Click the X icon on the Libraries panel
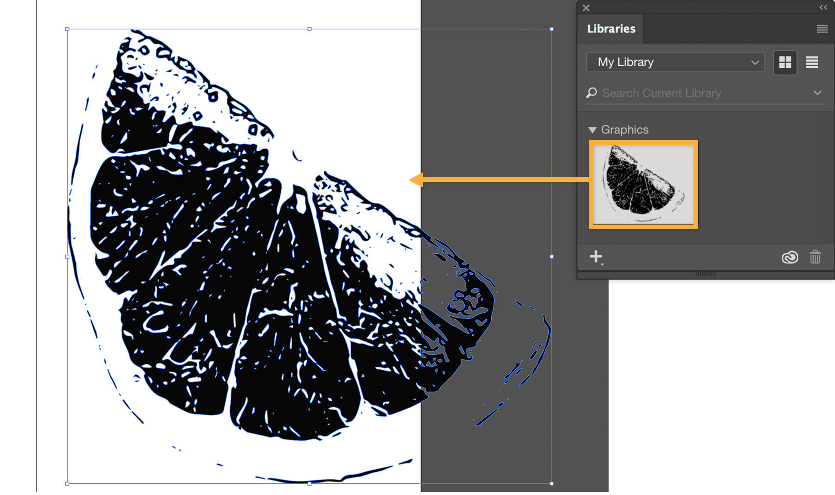The height and width of the screenshot is (495, 835). [586, 7]
